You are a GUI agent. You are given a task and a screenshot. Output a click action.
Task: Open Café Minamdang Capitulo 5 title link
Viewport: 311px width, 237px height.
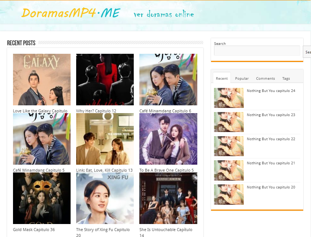pyautogui.click(x=39, y=170)
